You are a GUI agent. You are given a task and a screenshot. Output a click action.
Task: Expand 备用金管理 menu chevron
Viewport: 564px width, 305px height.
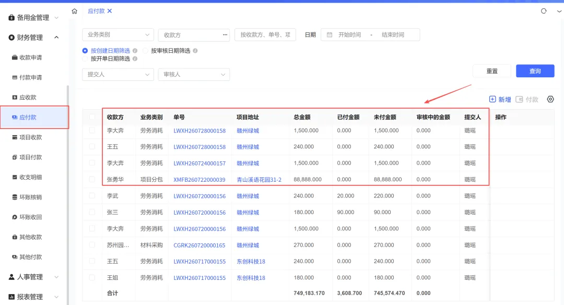[56, 18]
